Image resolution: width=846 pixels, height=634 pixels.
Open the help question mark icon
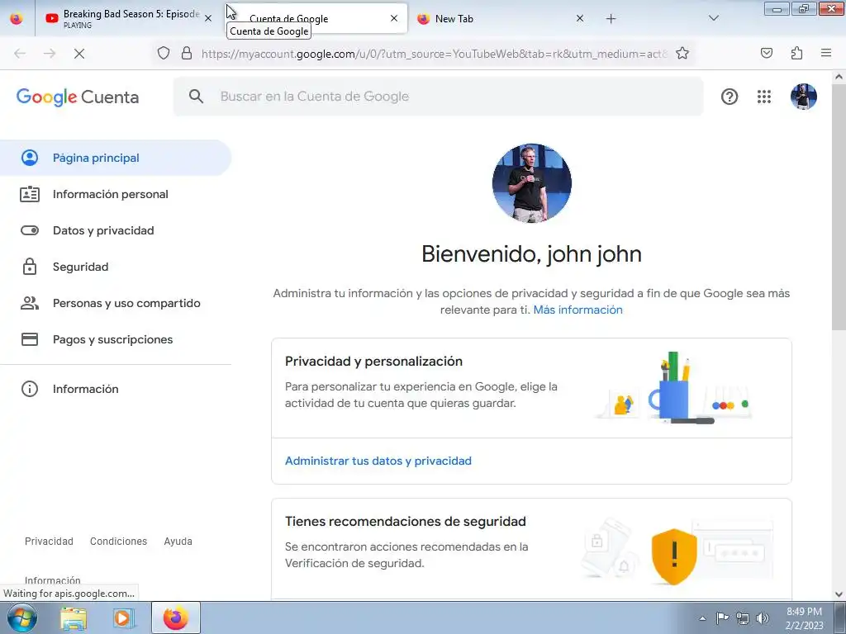[730, 97]
